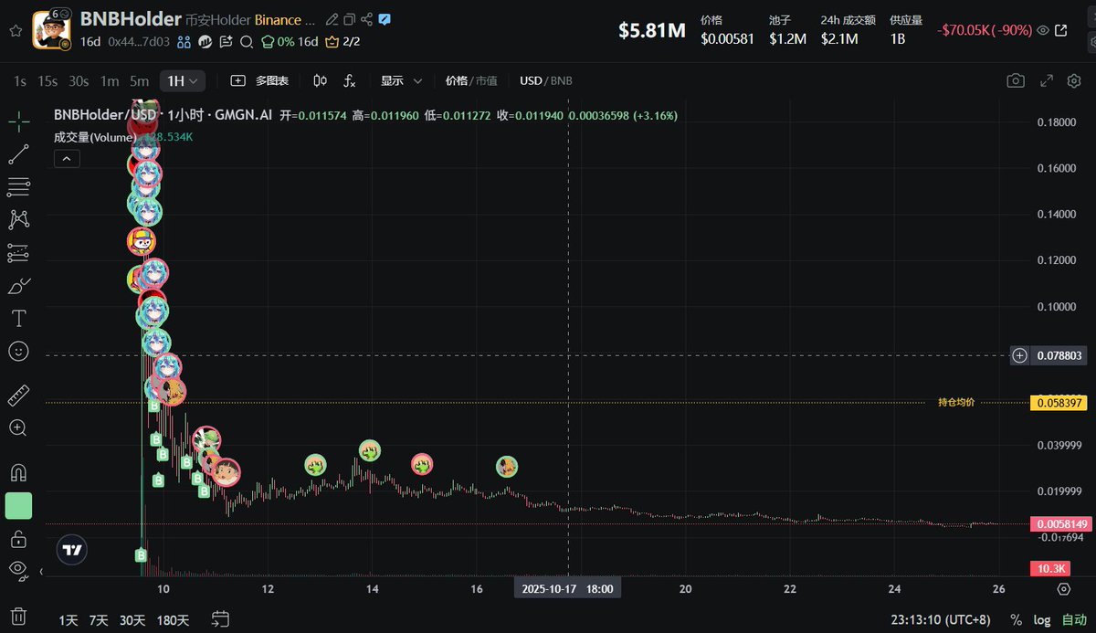The image size is (1096, 633).
Task: Copy the contract address 0x44...7d03
Action: (x=139, y=41)
